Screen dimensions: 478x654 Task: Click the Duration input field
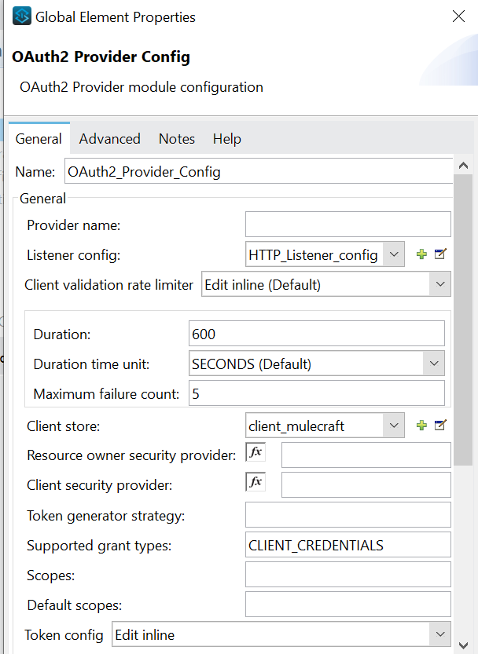coord(316,334)
